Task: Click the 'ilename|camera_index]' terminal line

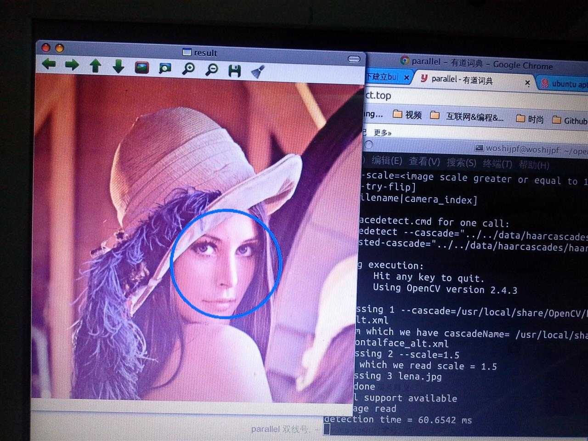Action: (418, 199)
